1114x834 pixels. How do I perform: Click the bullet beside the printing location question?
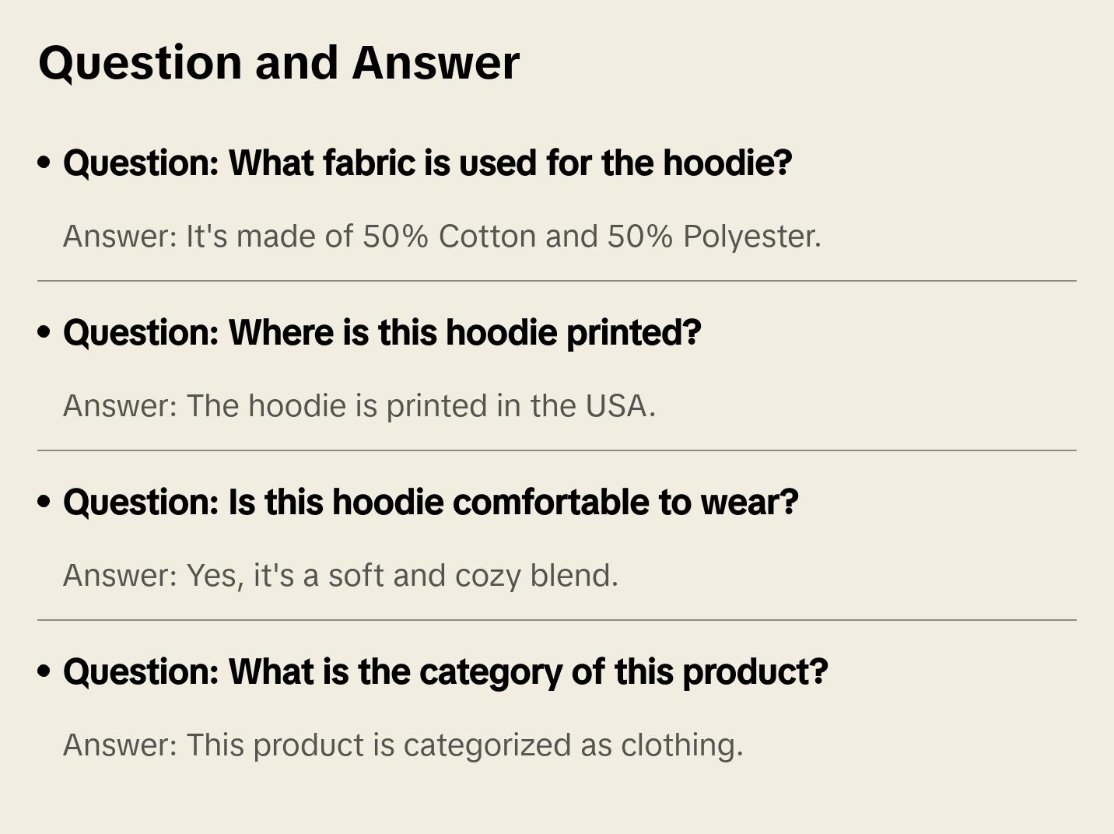(44, 333)
